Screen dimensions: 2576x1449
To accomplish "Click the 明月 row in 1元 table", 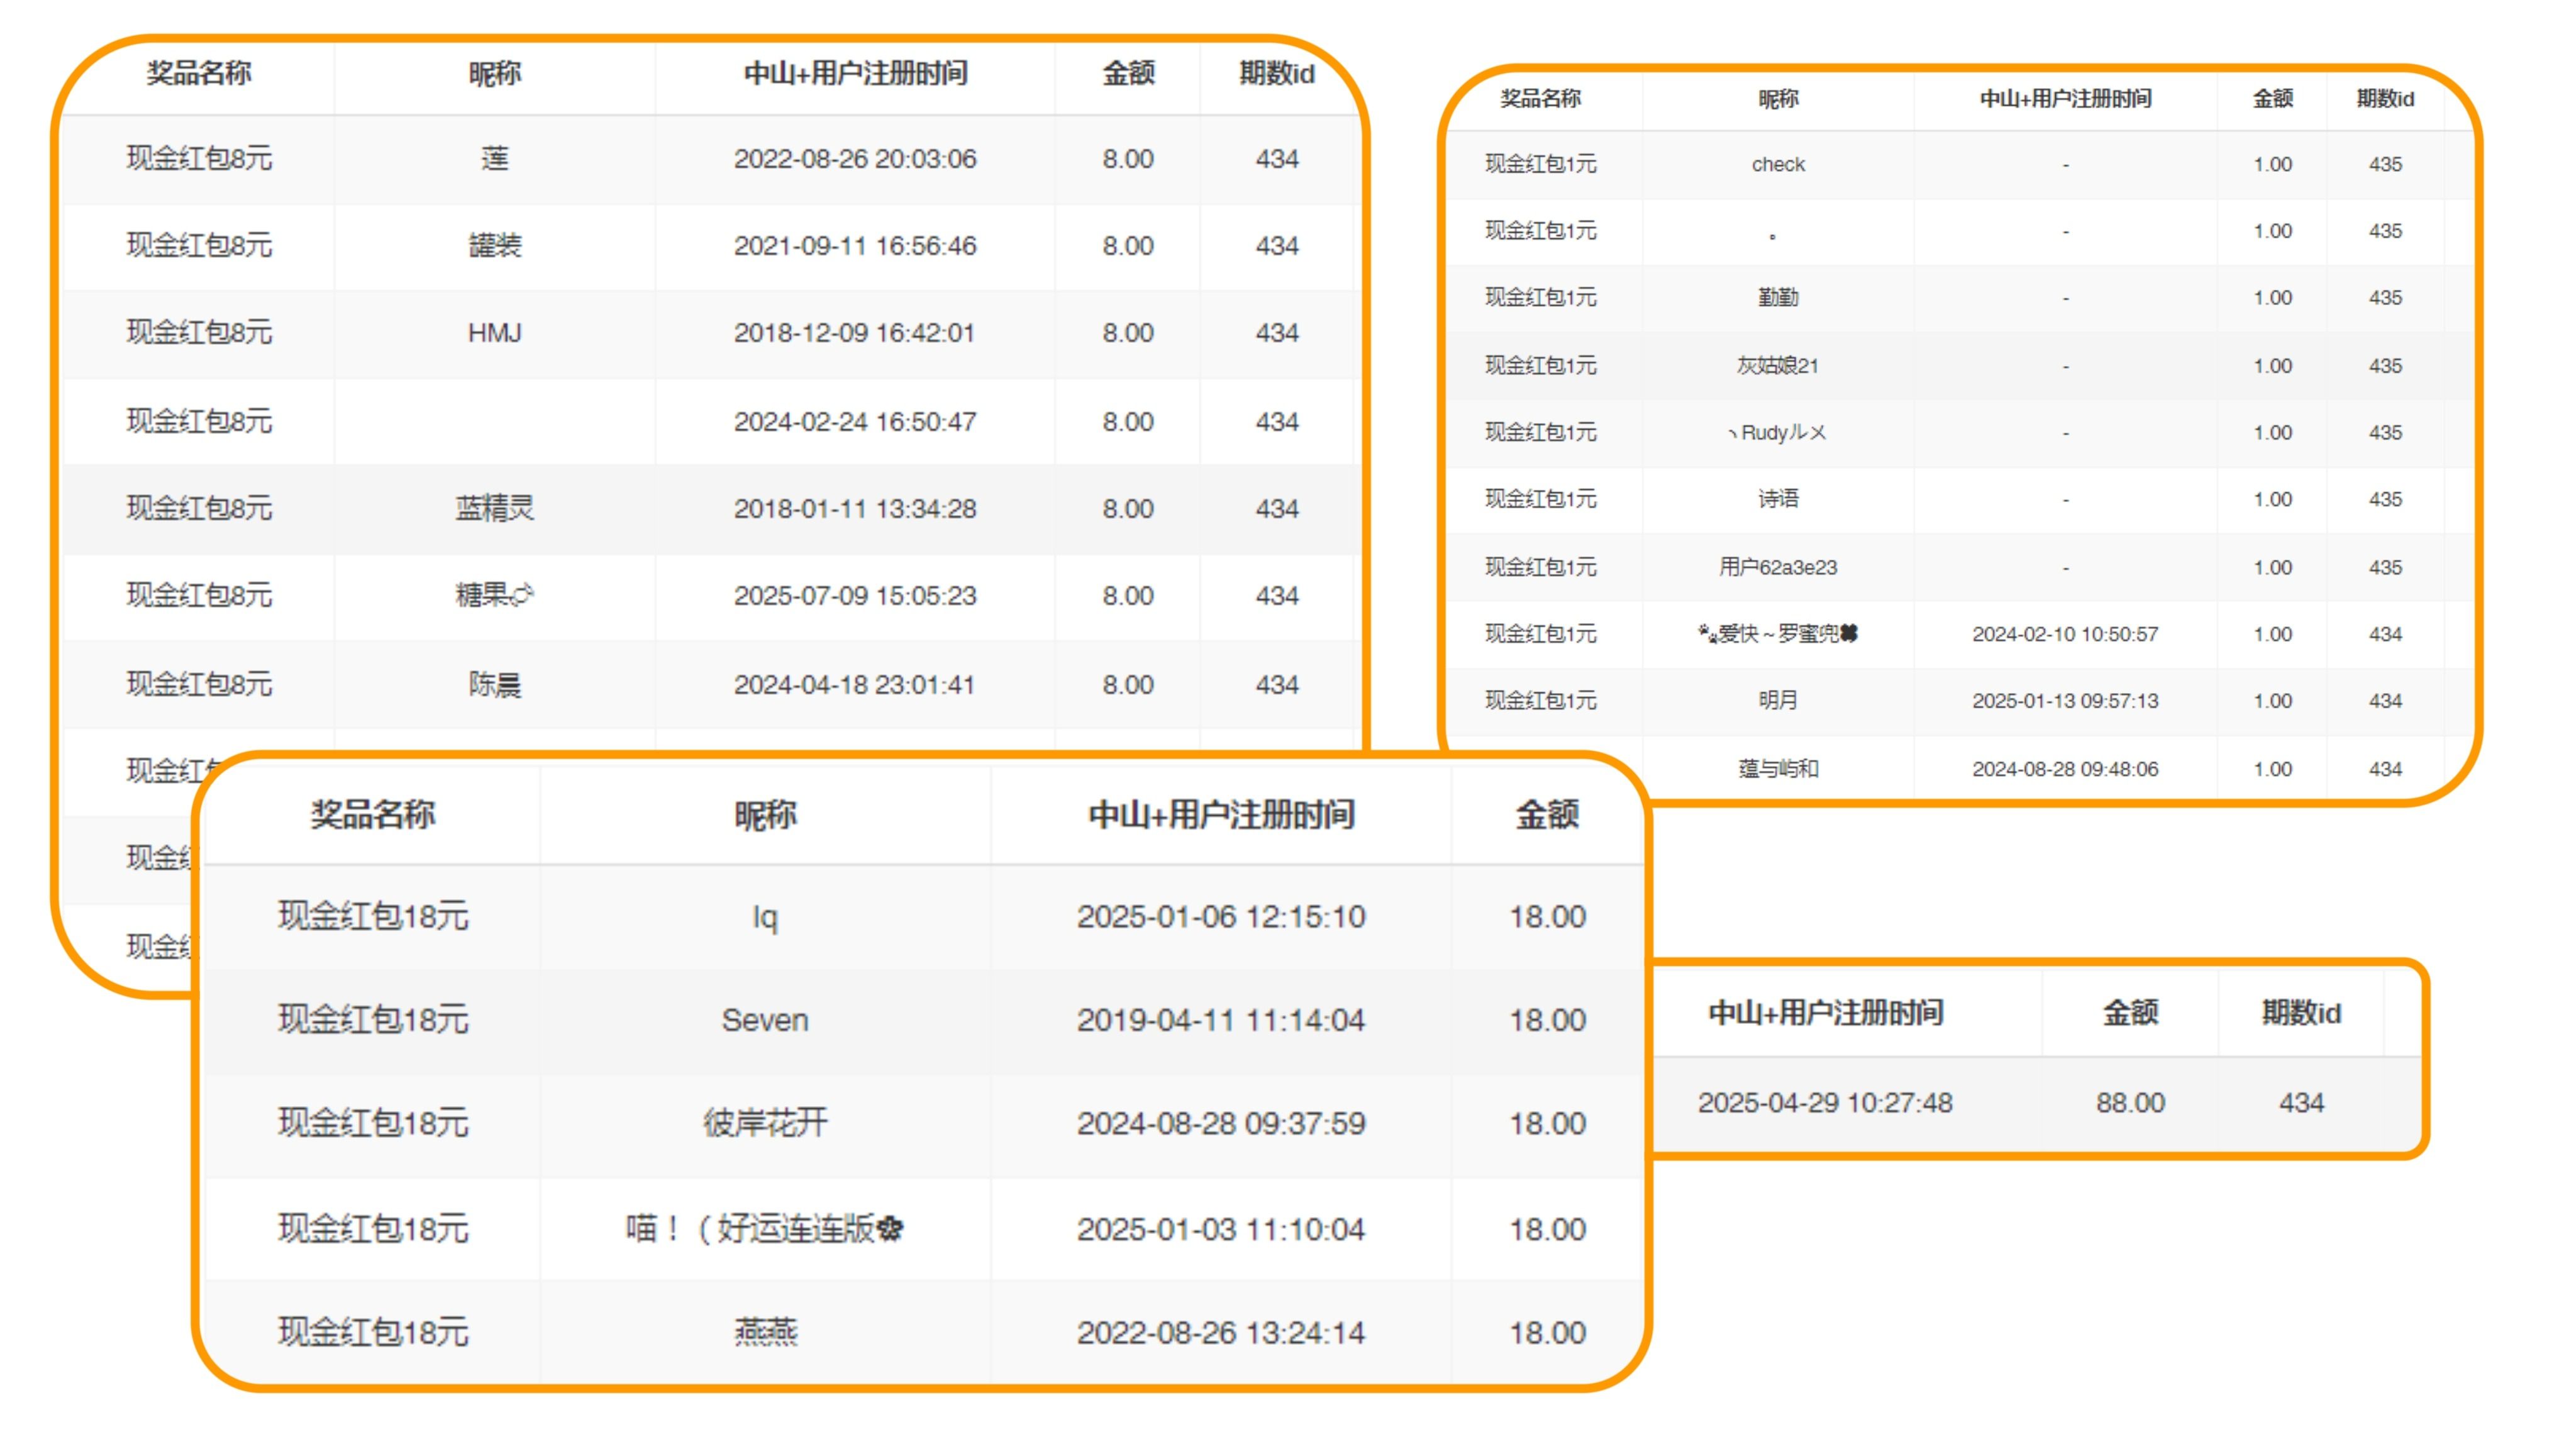I will point(1777,701).
